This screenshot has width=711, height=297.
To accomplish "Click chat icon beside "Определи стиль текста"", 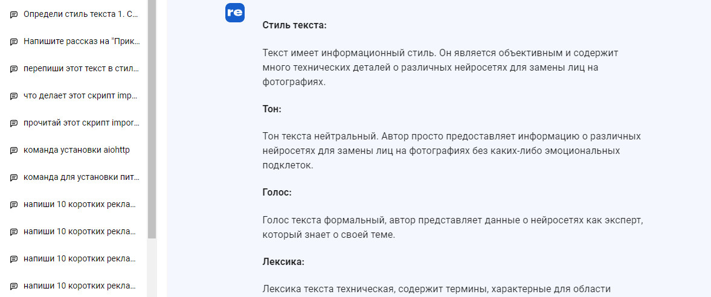I will 14,14.
